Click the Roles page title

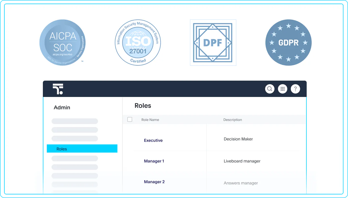coord(143,106)
